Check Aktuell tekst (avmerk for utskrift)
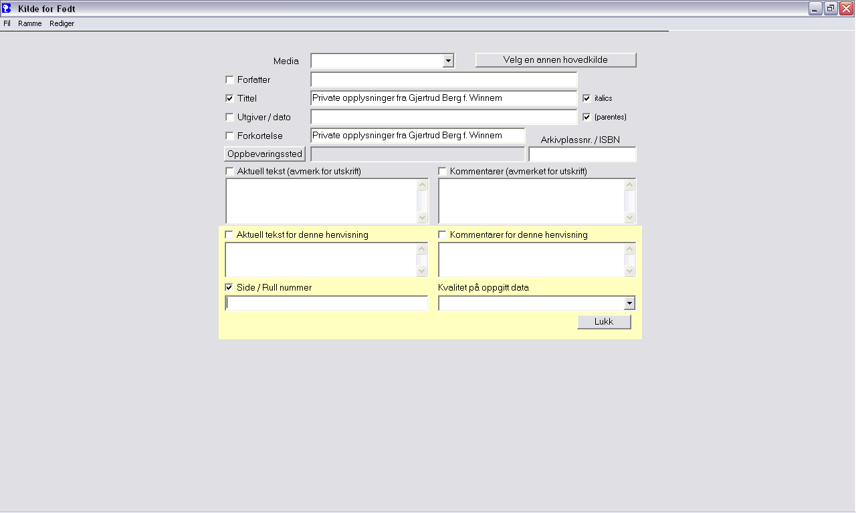 pyautogui.click(x=229, y=172)
